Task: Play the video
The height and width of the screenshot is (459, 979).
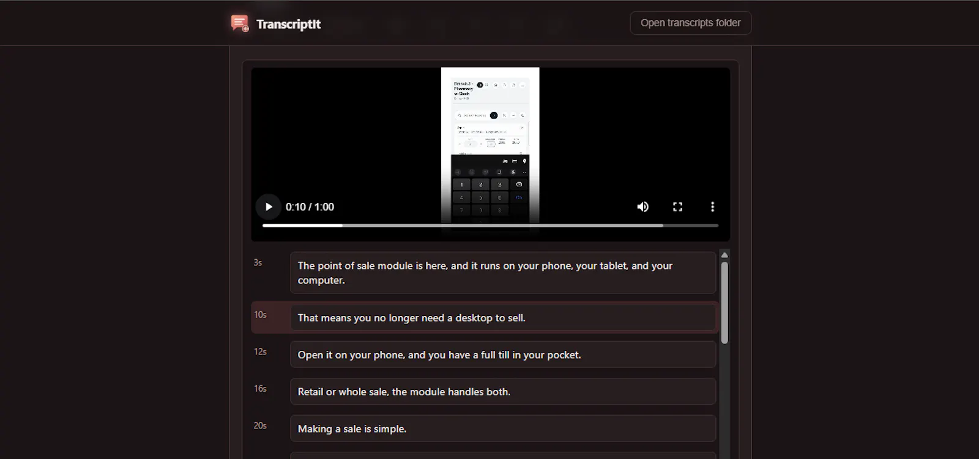Action: (268, 207)
